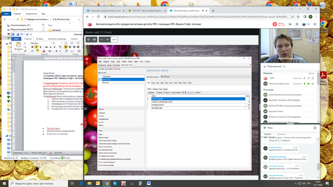The image size is (333, 187).
Task: Reload the page in Chrome
Action: 98,17
